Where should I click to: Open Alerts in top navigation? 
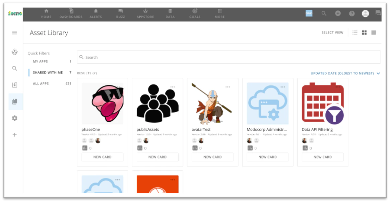96,14
